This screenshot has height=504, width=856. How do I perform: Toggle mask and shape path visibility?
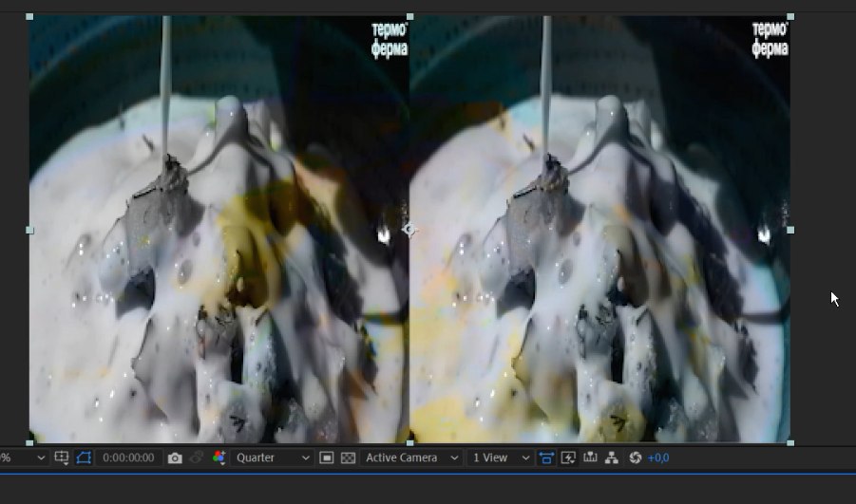click(84, 457)
